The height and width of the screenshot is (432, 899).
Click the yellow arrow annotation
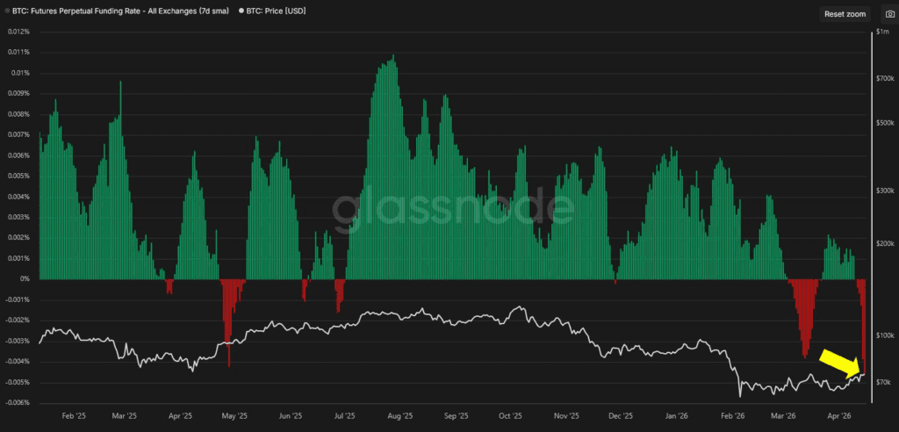pyautogui.click(x=840, y=361)
